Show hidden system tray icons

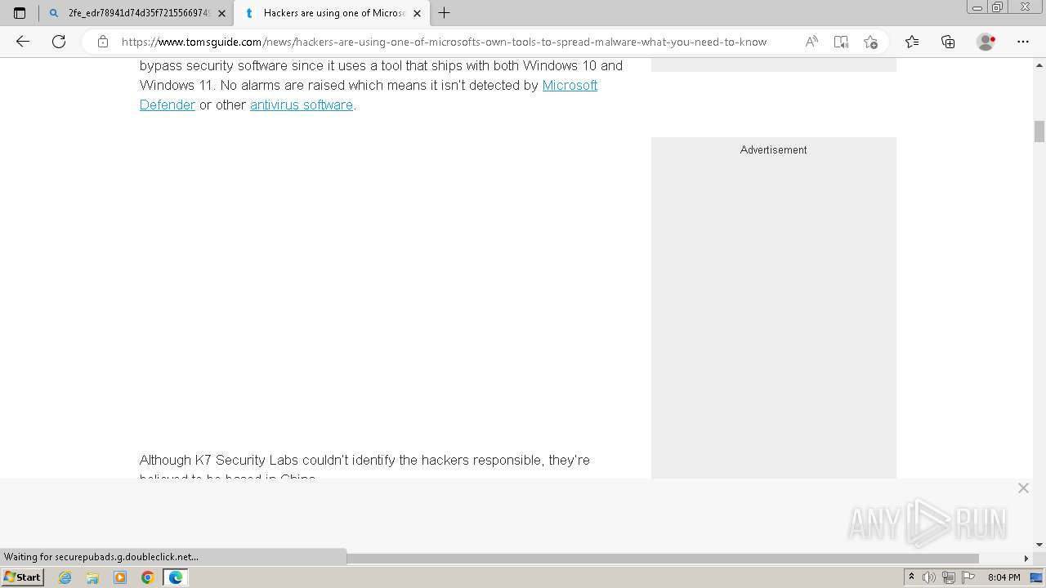pyautogui.click(x=912, y=577)
